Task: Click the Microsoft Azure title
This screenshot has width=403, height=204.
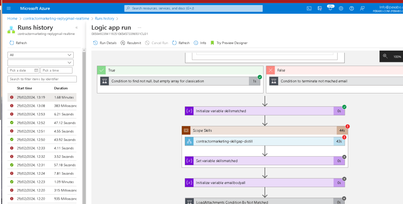Action: [x=35, y=9]
